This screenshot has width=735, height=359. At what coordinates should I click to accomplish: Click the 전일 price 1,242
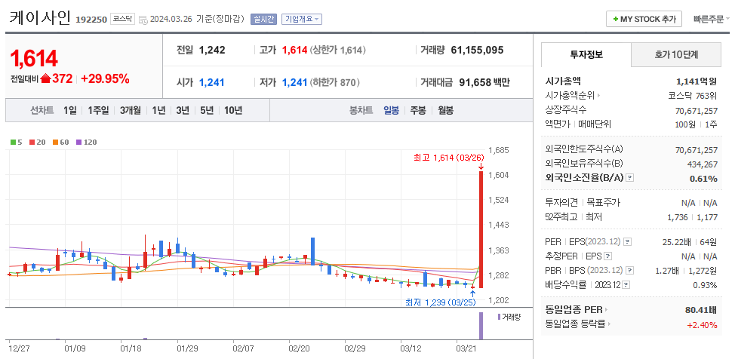[212, 50]
